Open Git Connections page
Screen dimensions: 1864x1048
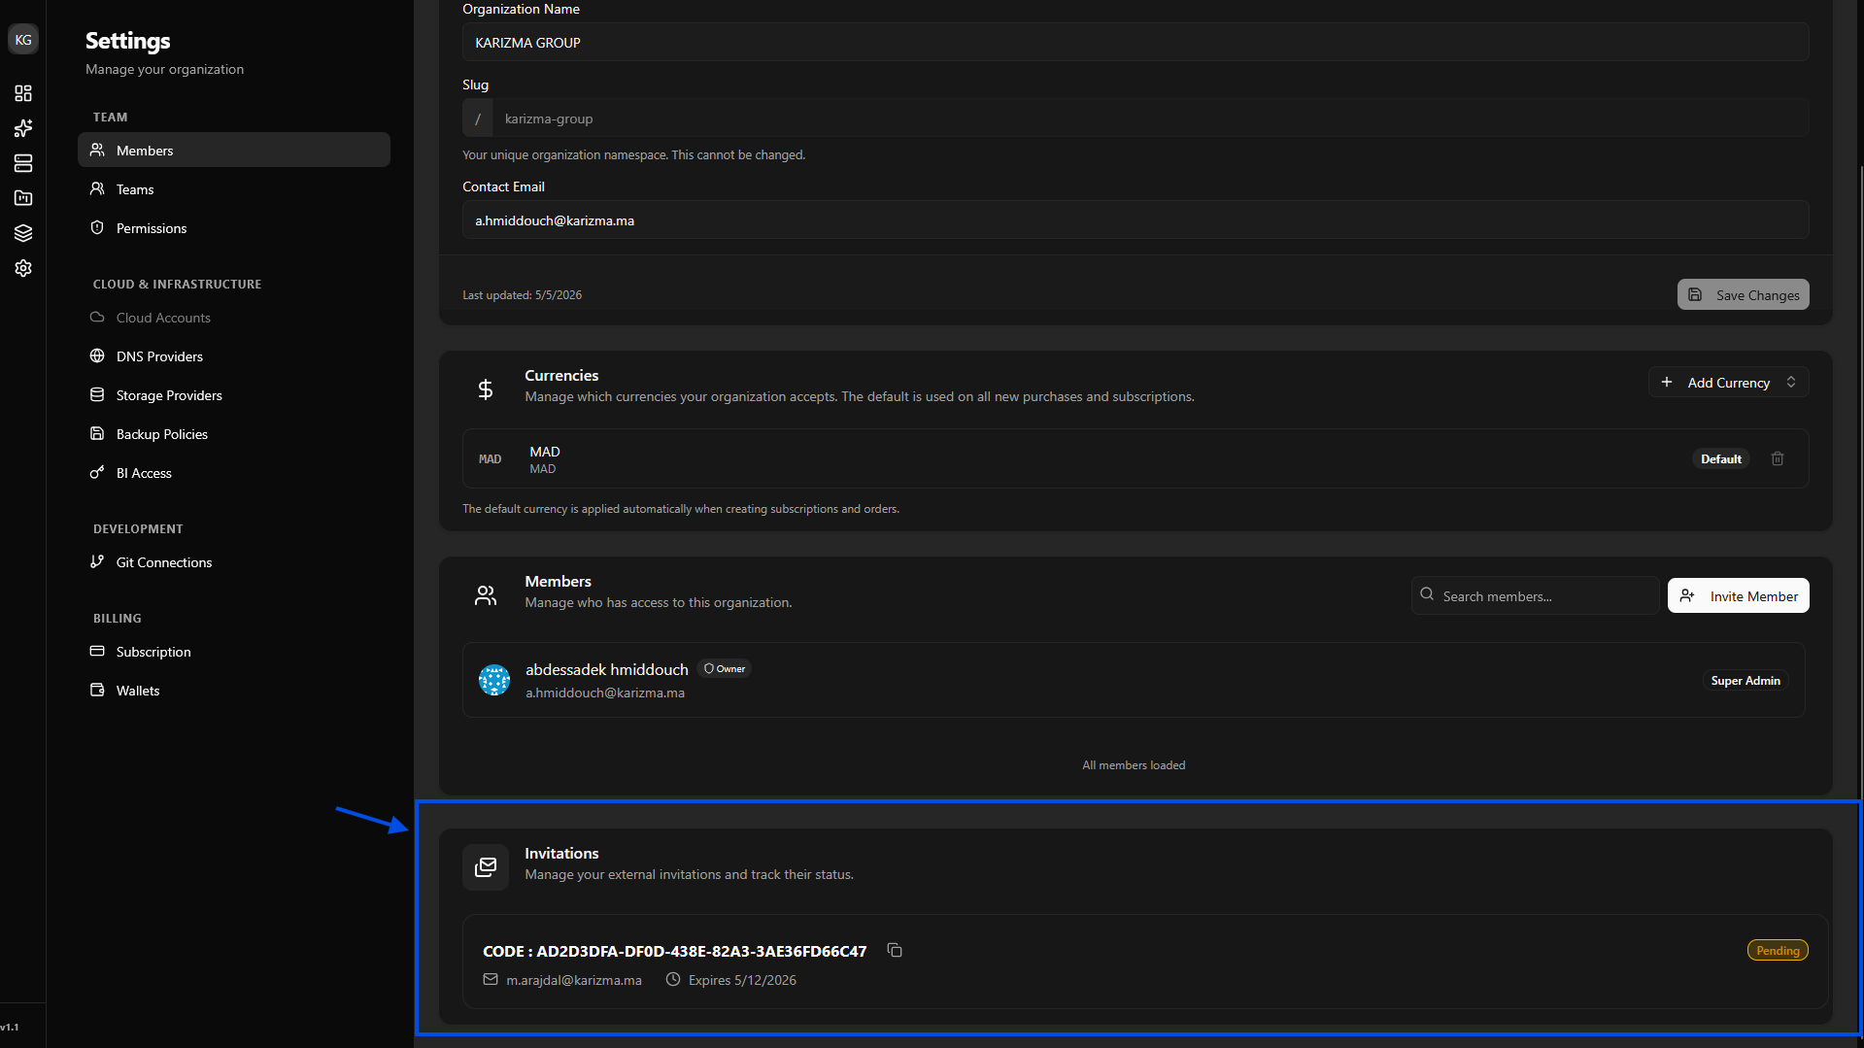234,562
